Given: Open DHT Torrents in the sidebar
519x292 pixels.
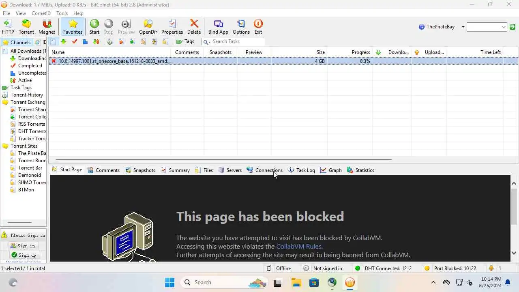Looking at the screenshot, I should 28,131.
